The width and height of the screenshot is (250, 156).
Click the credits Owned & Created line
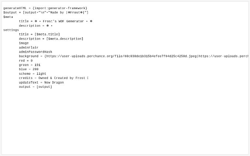[x=54, y=78]
